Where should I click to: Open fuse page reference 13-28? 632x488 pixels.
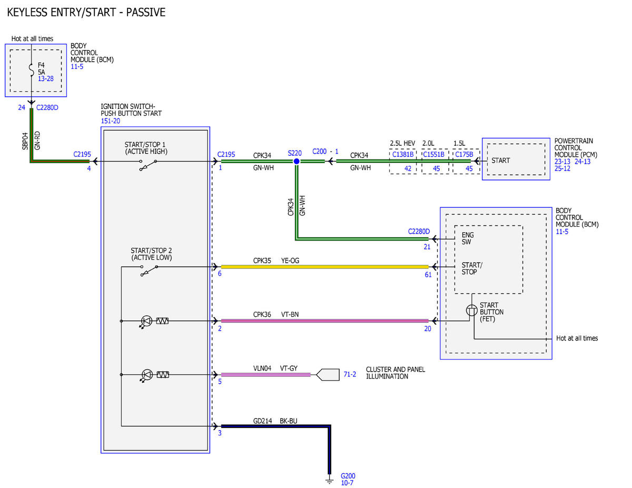pyautogui.click(x=46, y=78)
